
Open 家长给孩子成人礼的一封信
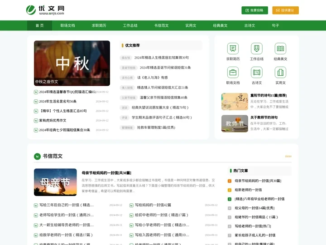pyautogui.click(x=255, y=235)
